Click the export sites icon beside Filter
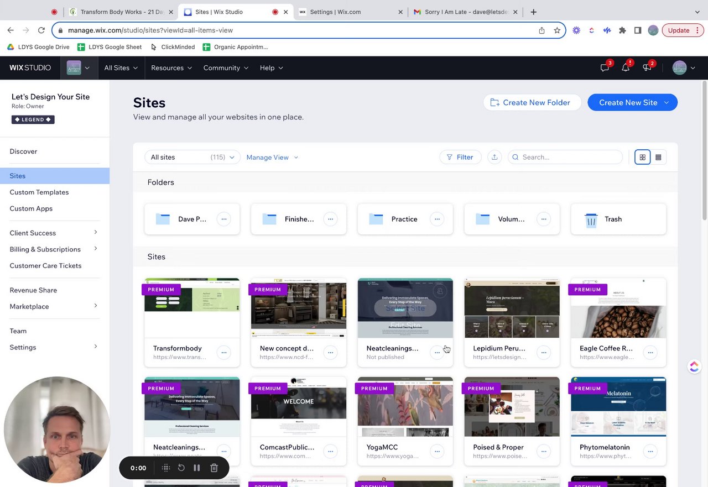This screenshot has height=487, width=708. pyautogui.click(x=494, y=158)
